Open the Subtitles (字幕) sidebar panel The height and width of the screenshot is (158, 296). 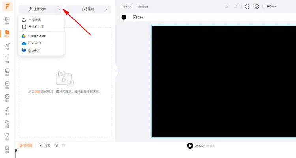pos(7,72)
